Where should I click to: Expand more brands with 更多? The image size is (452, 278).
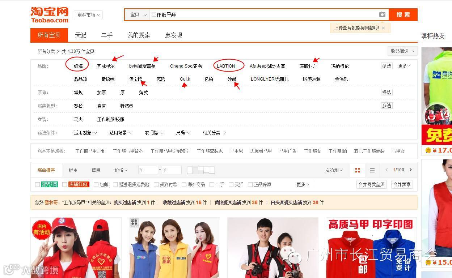pyautogui.click(x=404, y=66)
